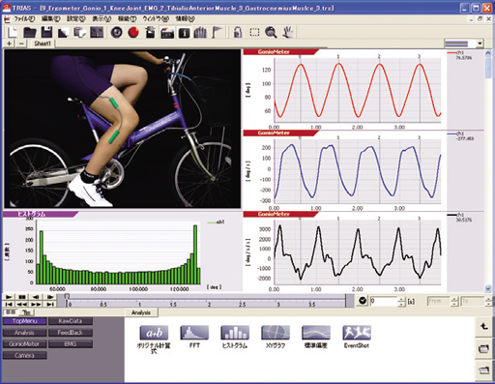Click the playback timeline slider handle
Screen dimensions: 495x384
pyautogui.click(x=67, y=297)
